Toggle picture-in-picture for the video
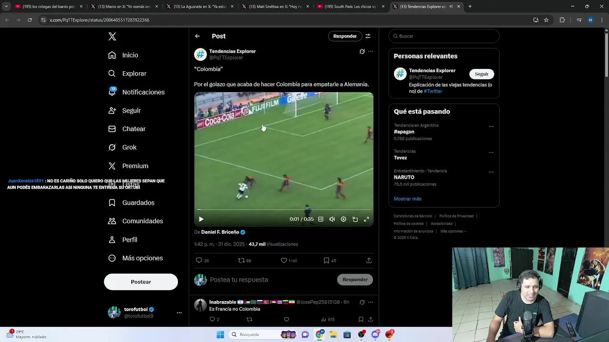Screen dimensions: 609x342 355,219
